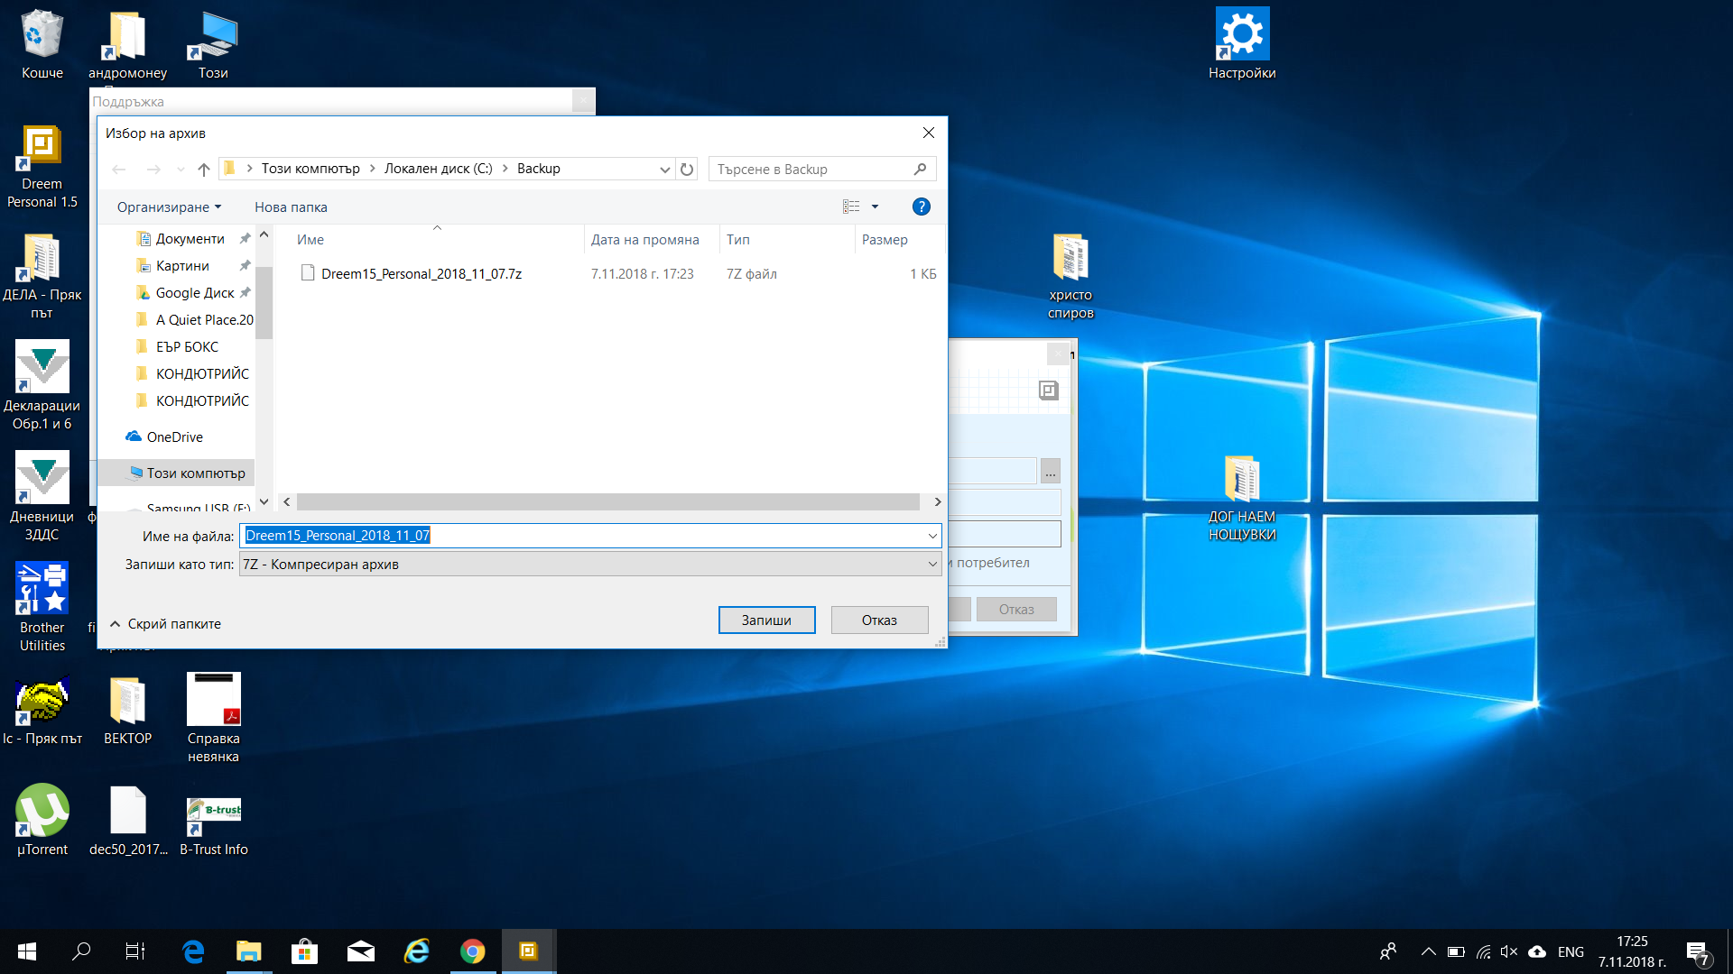Open the Recycle Bin (Кошче) desktop icon
This screenshot has height=974, width=1733.
(x=42, y=45)
